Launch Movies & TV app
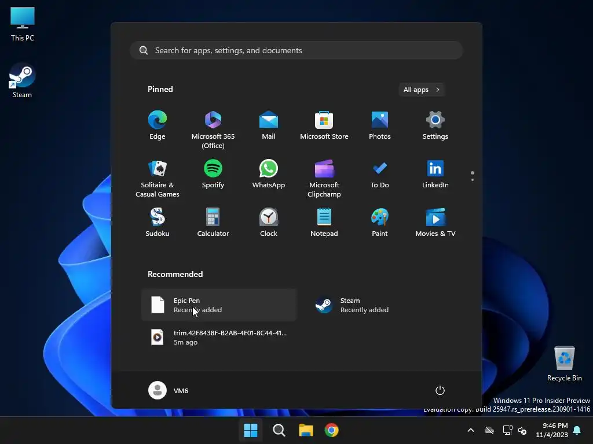The height and width of the screenshot is (444, 593). click(435, 223)
